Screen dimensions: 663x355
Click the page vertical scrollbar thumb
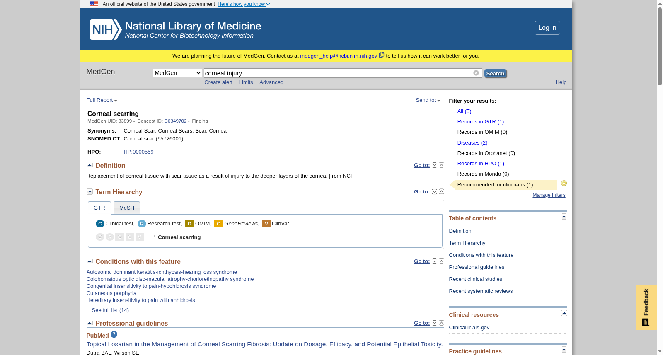660,46
